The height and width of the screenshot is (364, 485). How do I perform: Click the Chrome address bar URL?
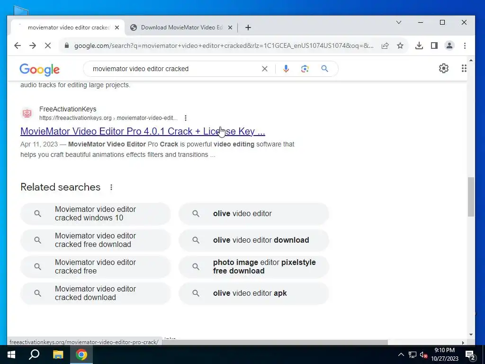coord(224,46)
